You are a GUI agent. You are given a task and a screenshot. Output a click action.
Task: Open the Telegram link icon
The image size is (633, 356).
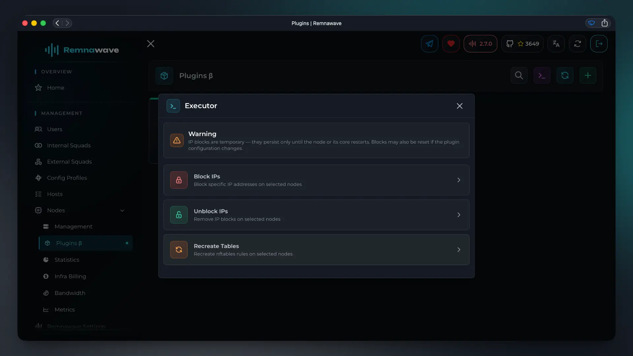[429, 44]
